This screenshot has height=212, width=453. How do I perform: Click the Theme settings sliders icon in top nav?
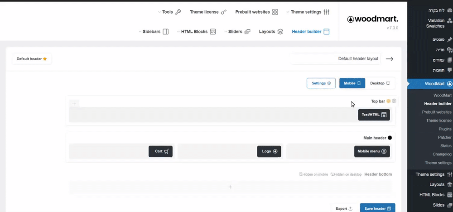(327, 12)
